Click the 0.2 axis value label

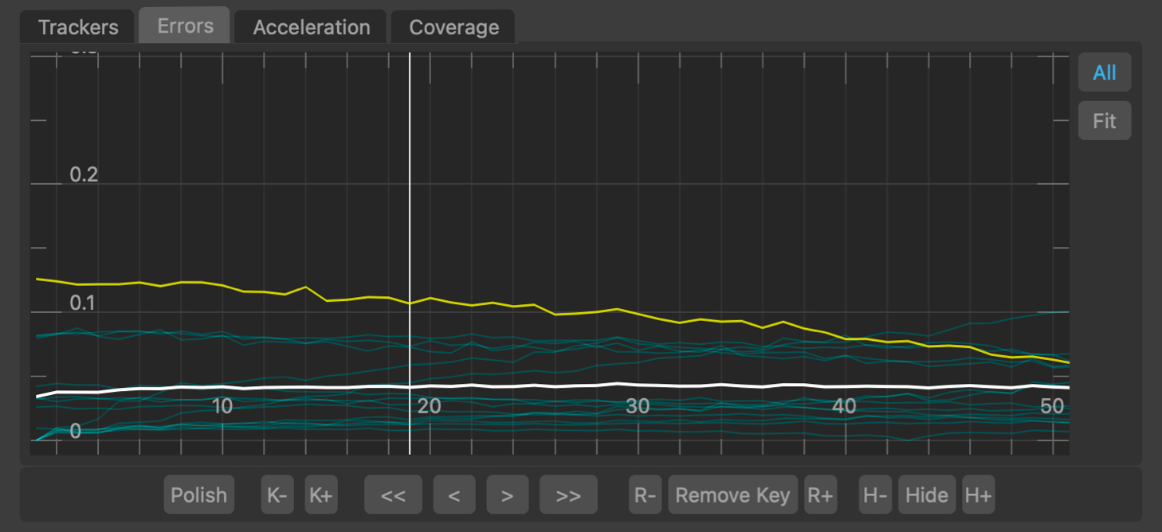(x=84, y=174)
